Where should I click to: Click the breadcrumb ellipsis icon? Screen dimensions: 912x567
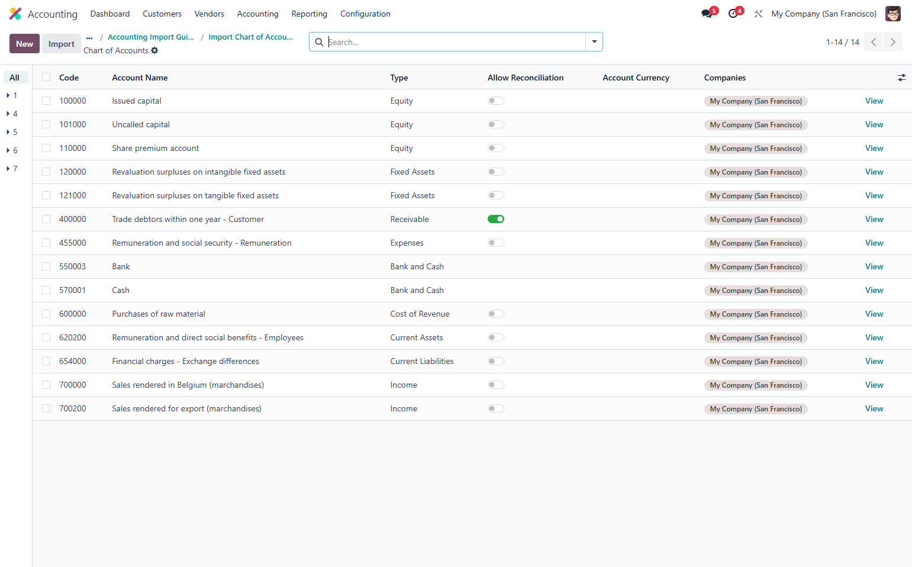point(89,37)
